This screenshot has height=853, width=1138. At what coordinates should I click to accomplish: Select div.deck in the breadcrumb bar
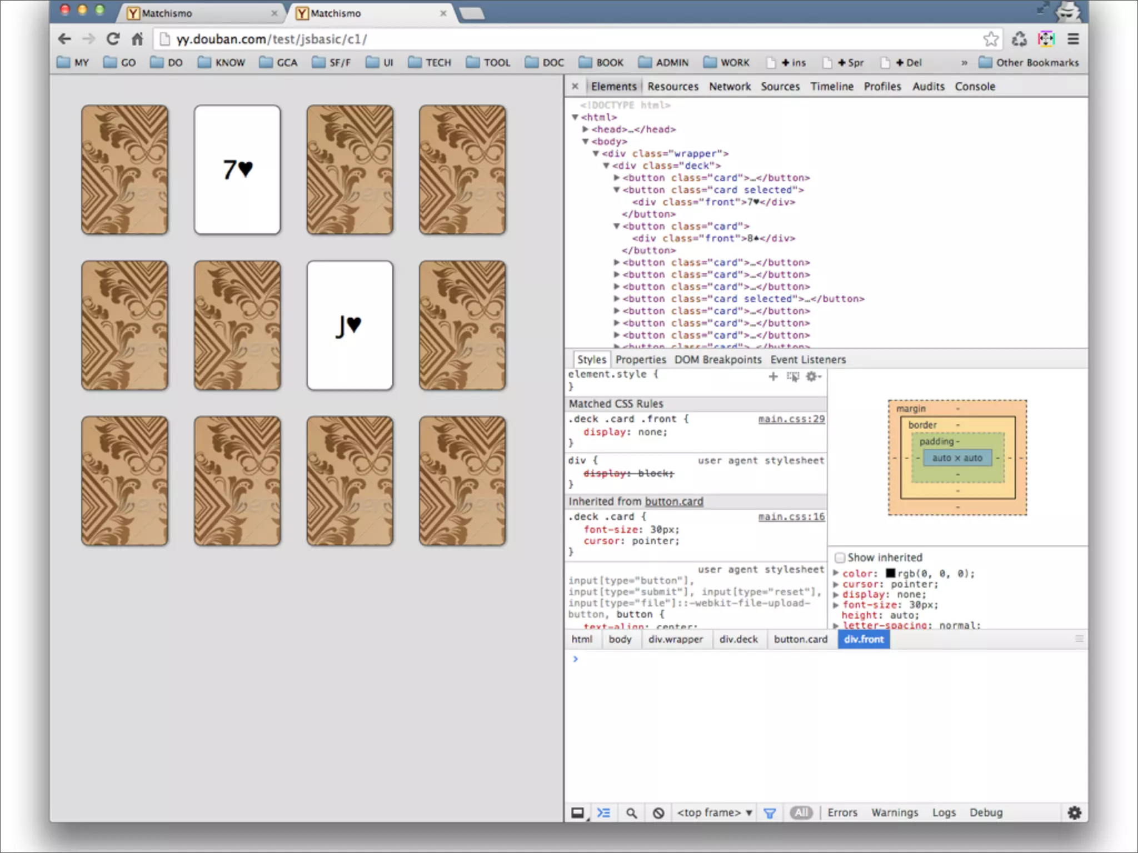(x=738, y=639)
